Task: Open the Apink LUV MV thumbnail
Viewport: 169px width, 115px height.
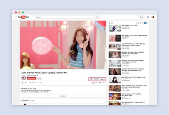Action: coord(115,28)
